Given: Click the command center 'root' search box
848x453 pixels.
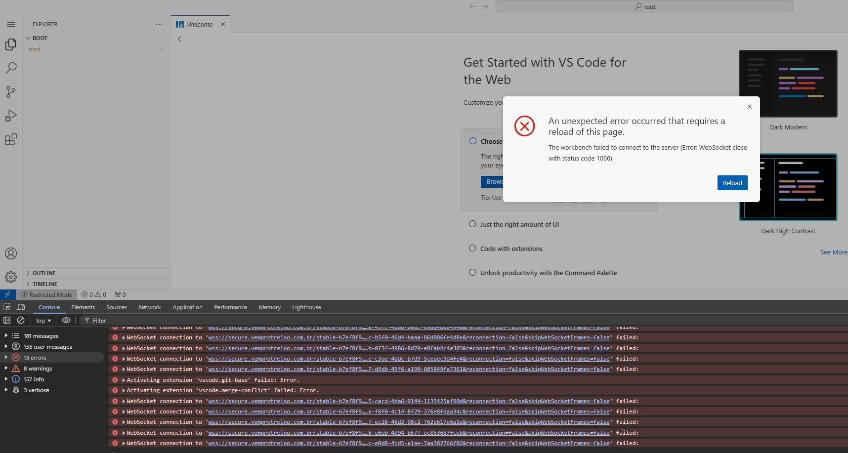Looking at the screenshot, I should 644,6.
